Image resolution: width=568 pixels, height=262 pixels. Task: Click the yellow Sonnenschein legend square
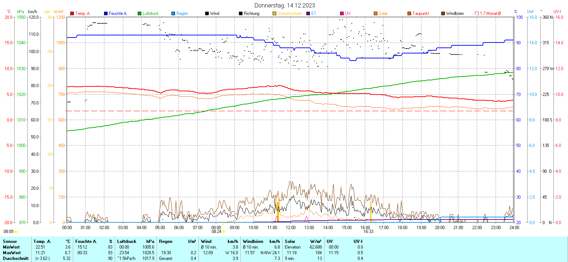(274, 13)
